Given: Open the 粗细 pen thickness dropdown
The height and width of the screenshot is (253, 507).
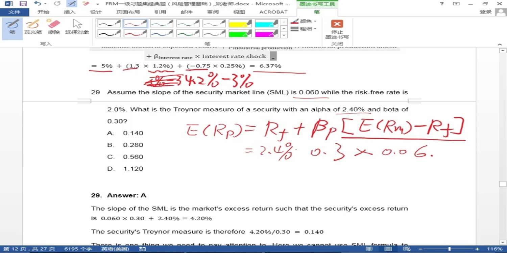Looking at the screenshot, I should coord(304,29).
